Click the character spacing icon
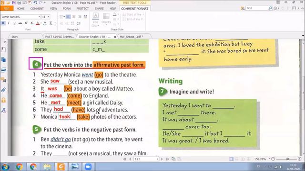 (x=45, y=23)
